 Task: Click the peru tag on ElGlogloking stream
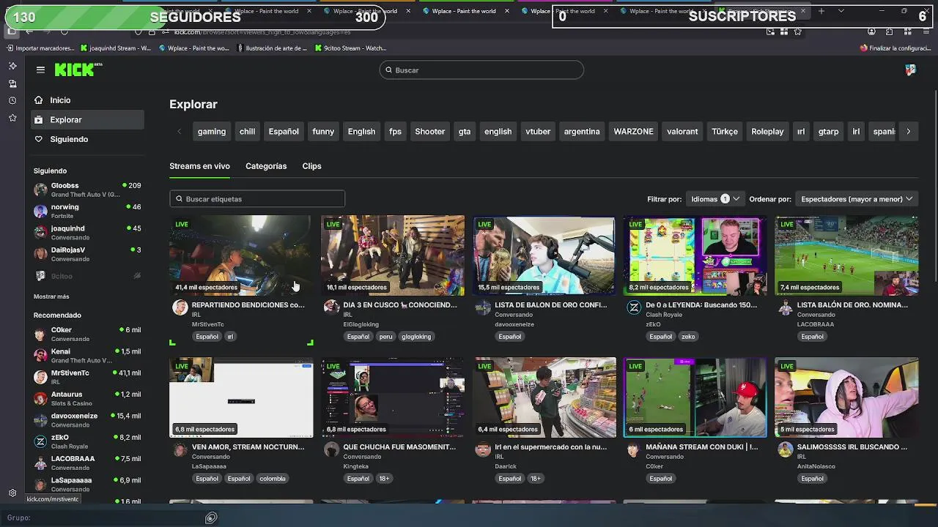(x=386, y=337)
